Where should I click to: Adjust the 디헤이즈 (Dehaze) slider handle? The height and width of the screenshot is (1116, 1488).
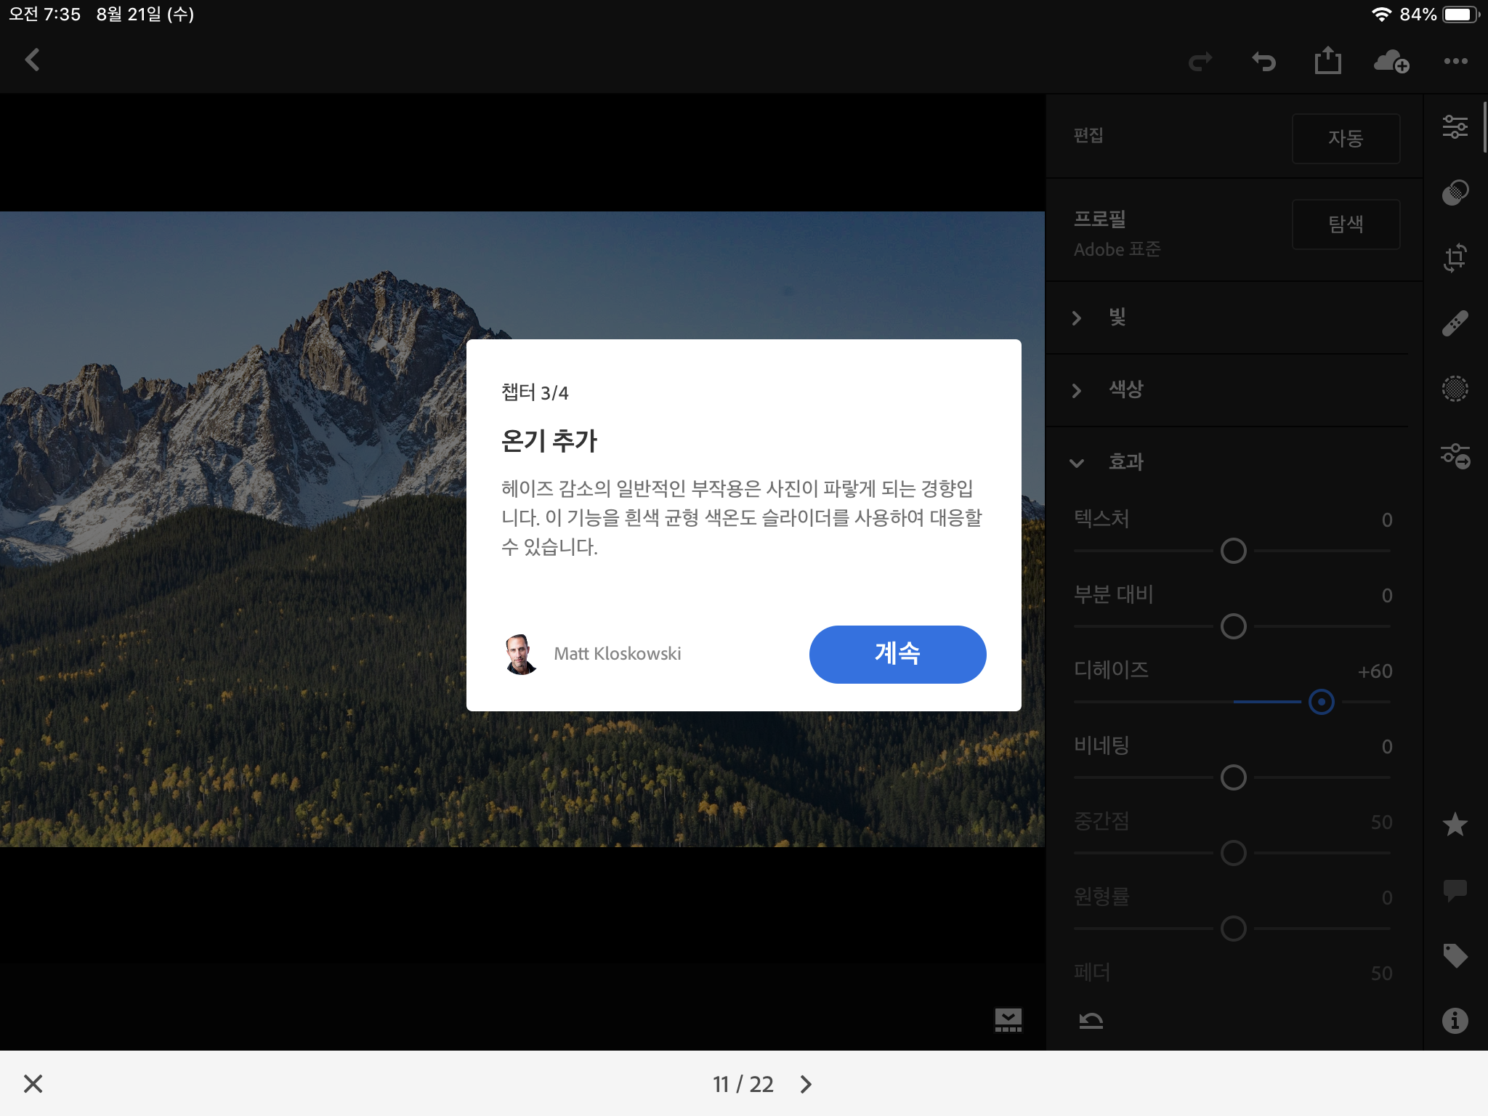tap(1322, 703)
